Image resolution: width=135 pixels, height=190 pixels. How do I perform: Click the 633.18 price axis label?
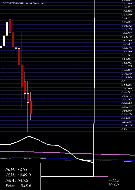[126, 48]
